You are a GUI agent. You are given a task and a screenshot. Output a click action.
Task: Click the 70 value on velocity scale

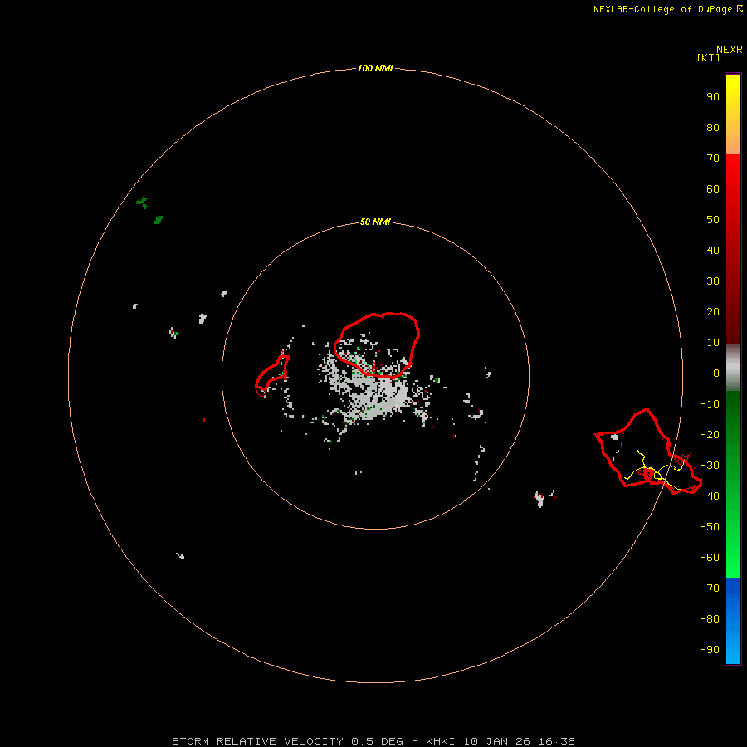coord(713,159)
